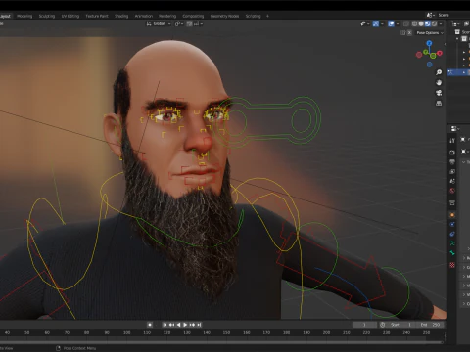Open the Bone properties tab (green bone)
470x352 pixels.
coord(452,253)
